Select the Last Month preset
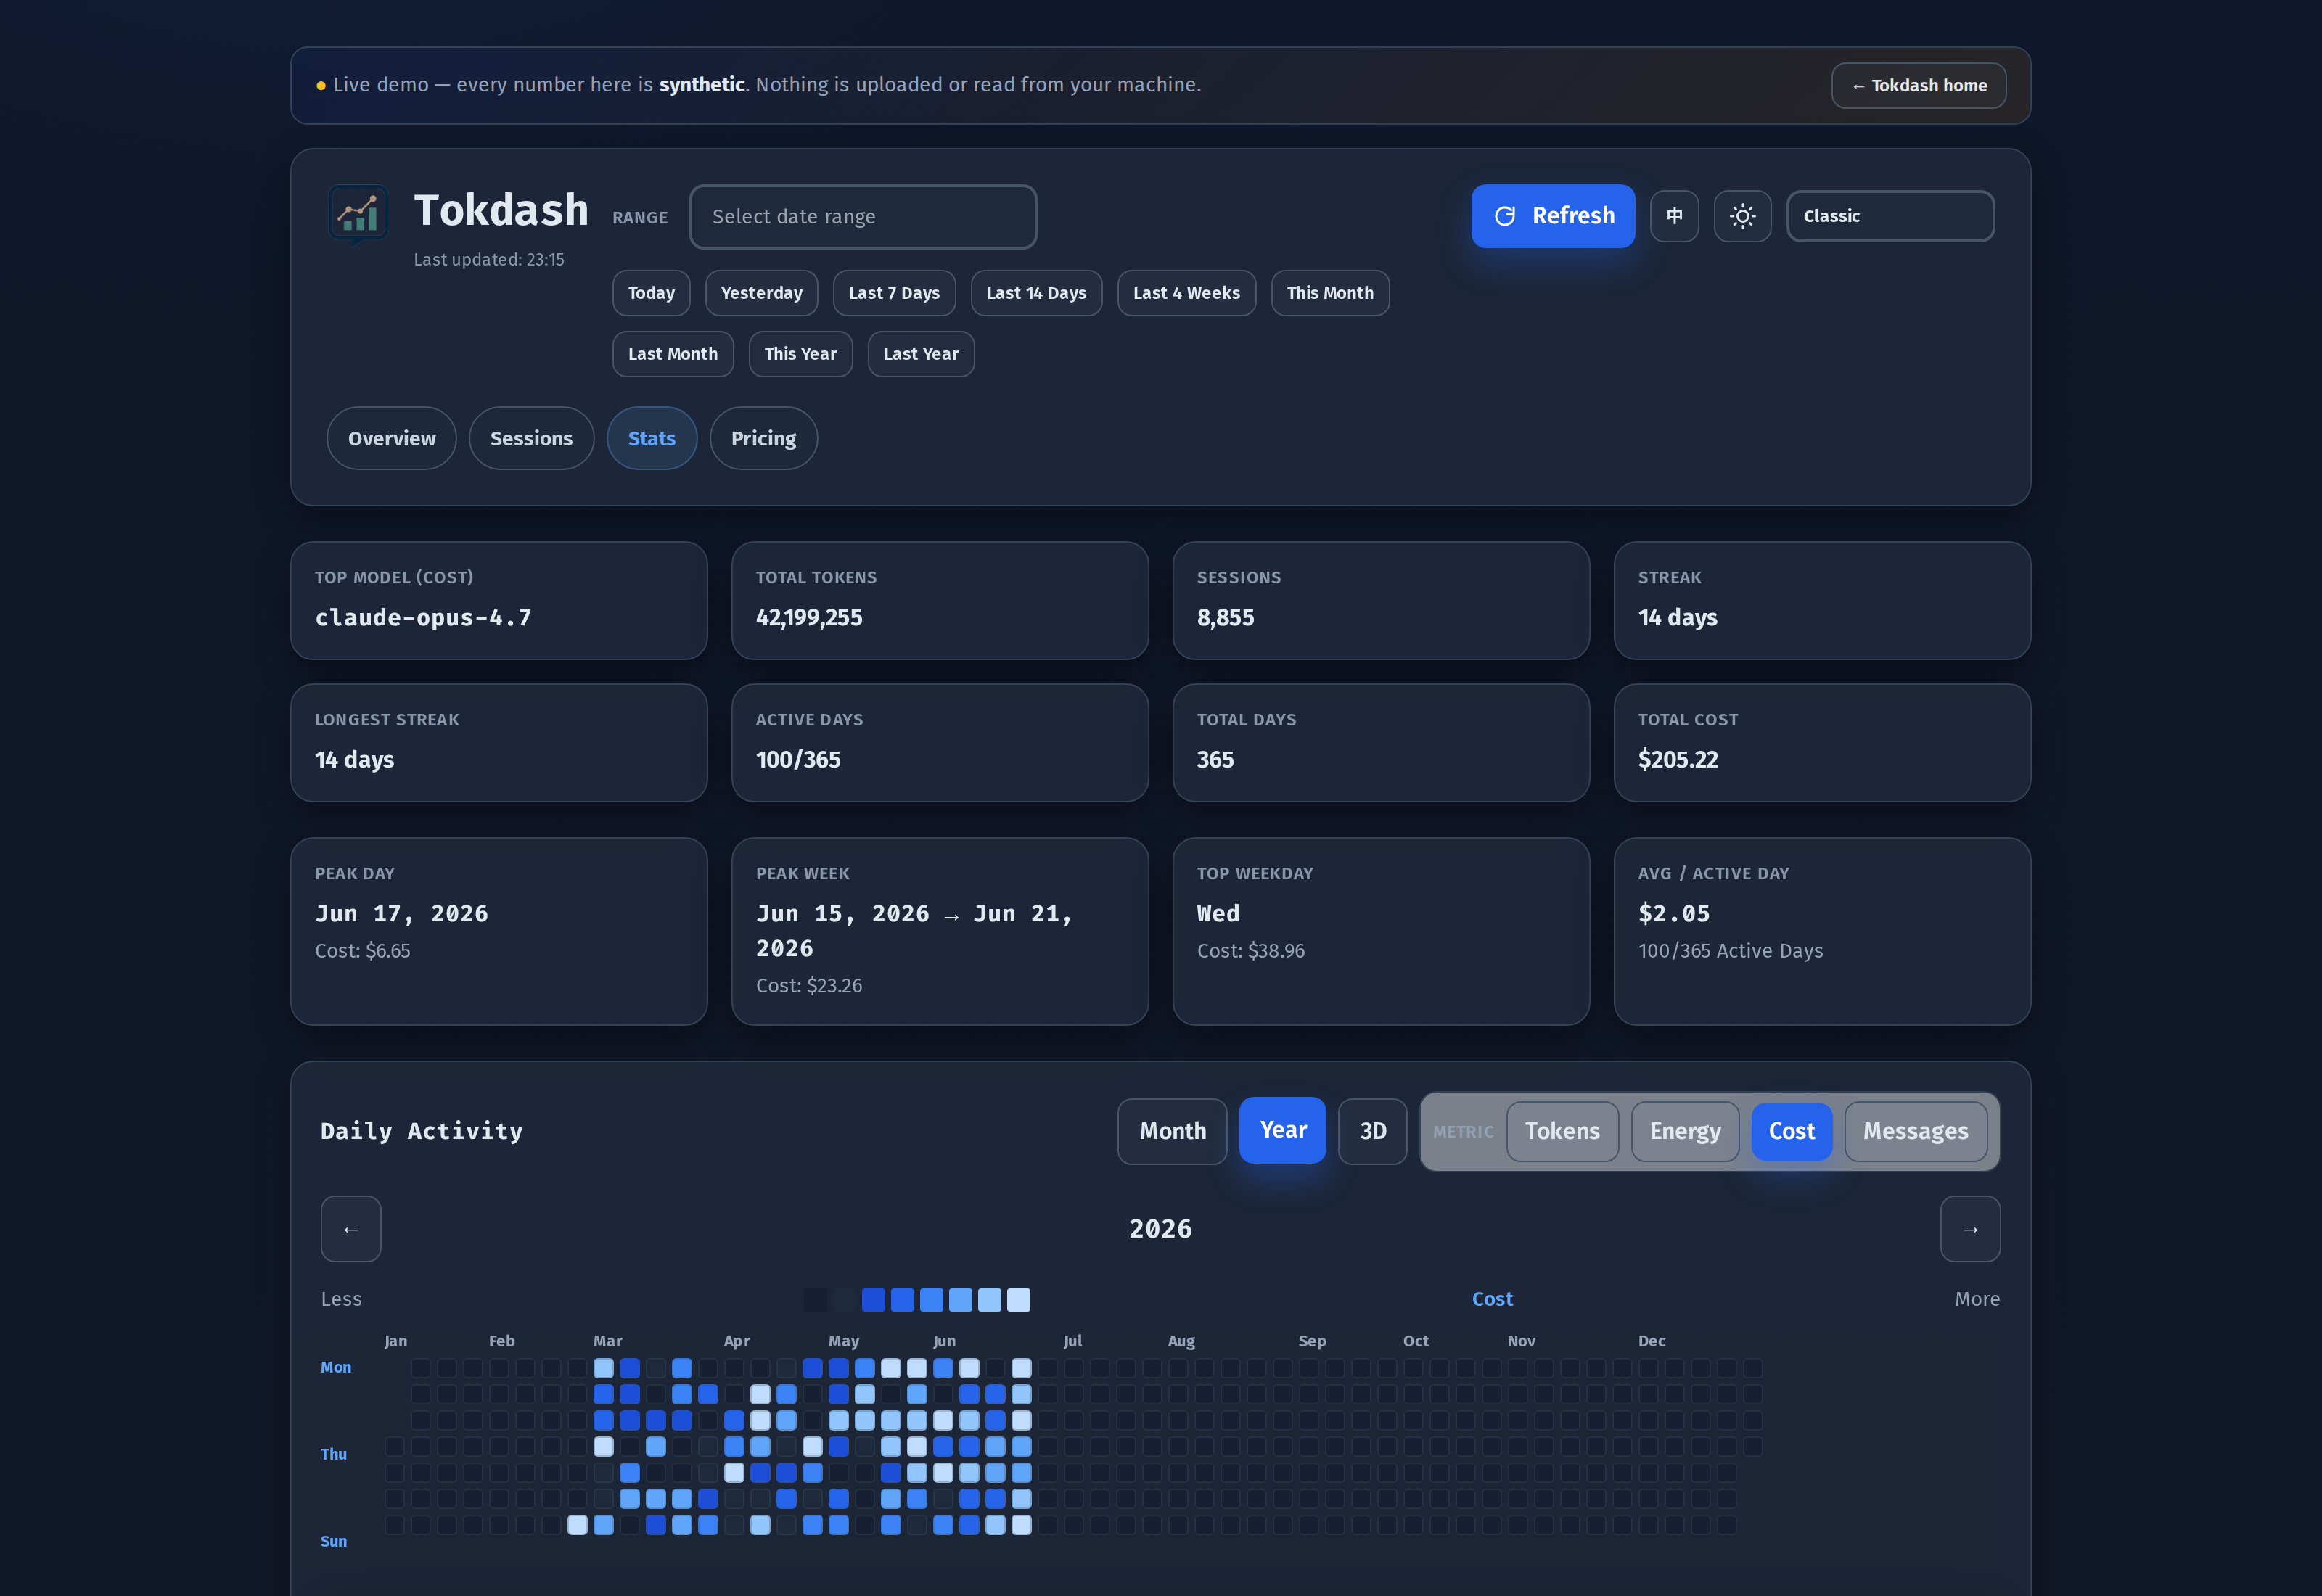This screenshot has height=1596, width=2322. (673, 354)
